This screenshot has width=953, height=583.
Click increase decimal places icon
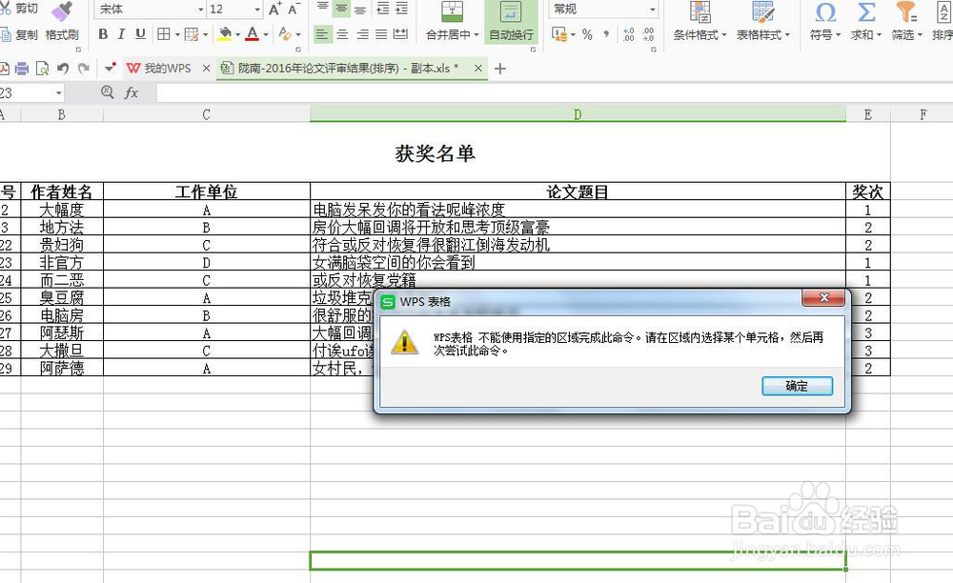(628, 34)
